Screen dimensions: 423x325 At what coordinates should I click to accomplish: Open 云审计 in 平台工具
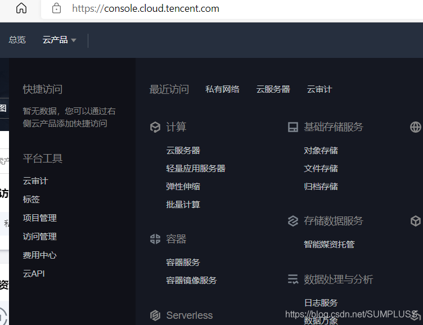tap(35, 181)
